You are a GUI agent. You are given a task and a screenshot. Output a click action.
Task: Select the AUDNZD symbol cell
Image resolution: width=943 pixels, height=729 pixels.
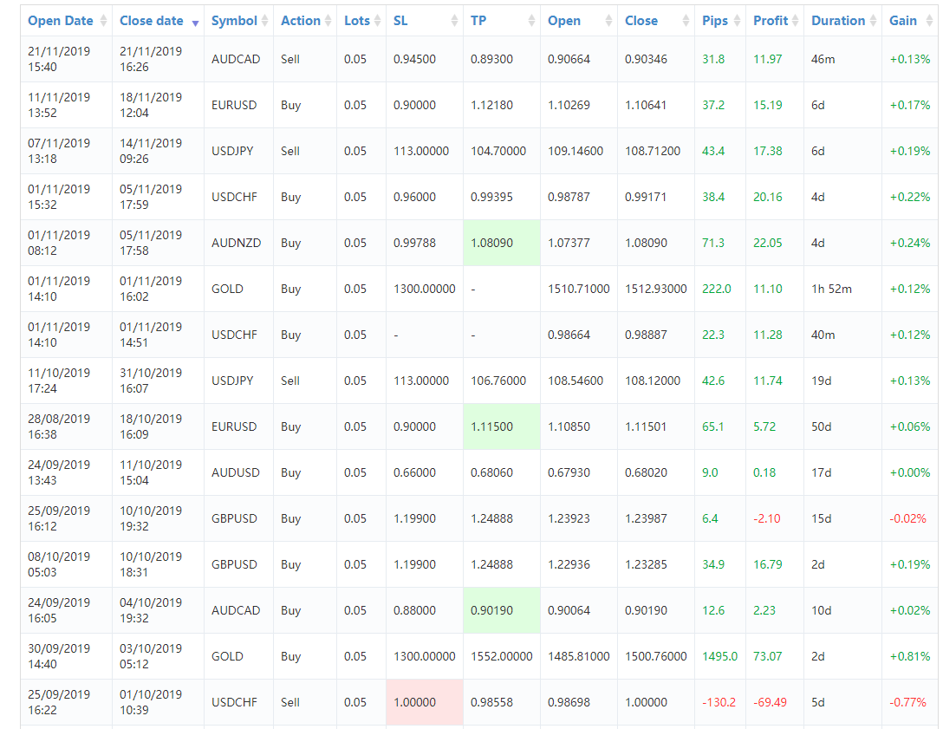(x=235, y=243)
